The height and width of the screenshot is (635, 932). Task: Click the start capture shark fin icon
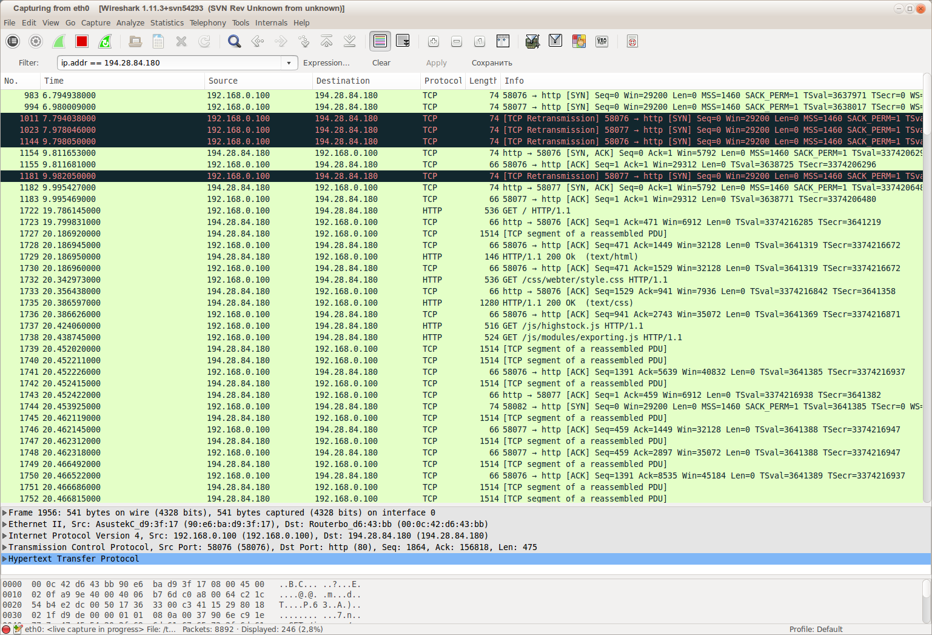[59, 41]
